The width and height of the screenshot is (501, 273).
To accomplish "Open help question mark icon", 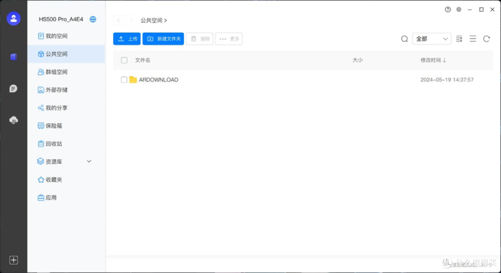I will tap(448, 10).
